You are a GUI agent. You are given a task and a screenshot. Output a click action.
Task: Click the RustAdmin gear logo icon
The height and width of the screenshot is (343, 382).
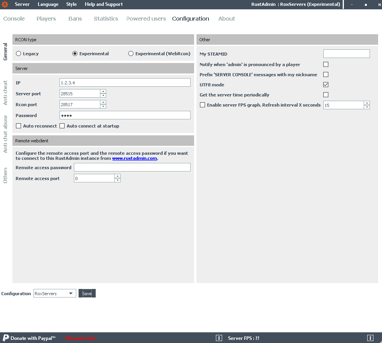coord(5,5)
